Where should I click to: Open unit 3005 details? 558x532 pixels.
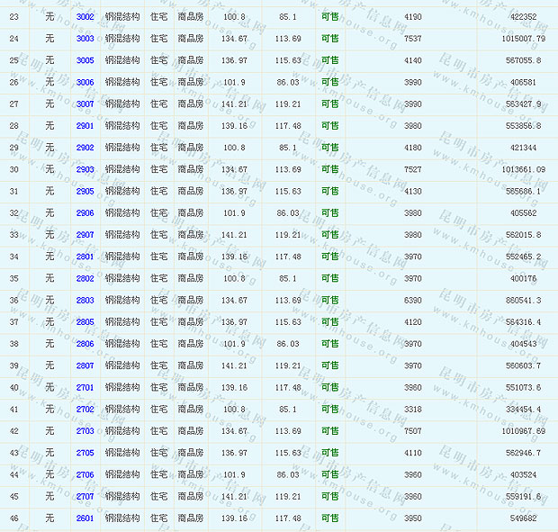(85, 60)
